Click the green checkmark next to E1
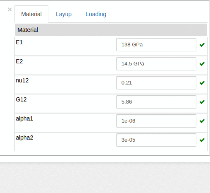The width and height of the screenshot is (210, 193). point(202,45)
